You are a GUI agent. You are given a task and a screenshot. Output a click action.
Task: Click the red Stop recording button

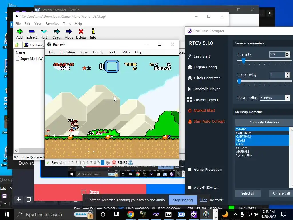(90, 192)
